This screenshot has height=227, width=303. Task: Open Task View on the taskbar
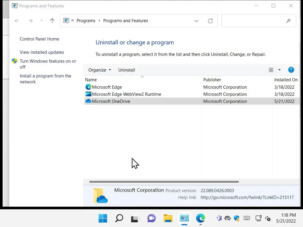click(x=135, y=218)
